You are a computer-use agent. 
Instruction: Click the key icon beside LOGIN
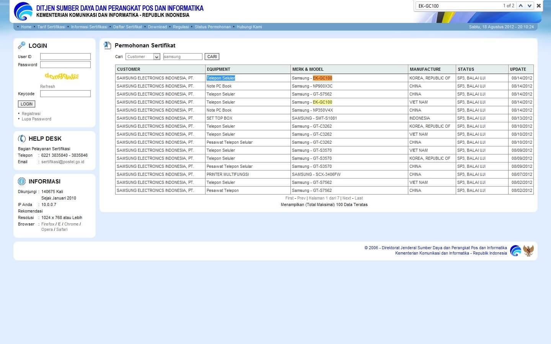click(21, 45)
